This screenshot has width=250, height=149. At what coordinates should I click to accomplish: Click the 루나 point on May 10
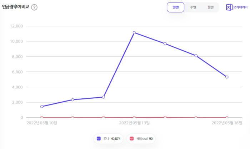click(x=42, y=107)
